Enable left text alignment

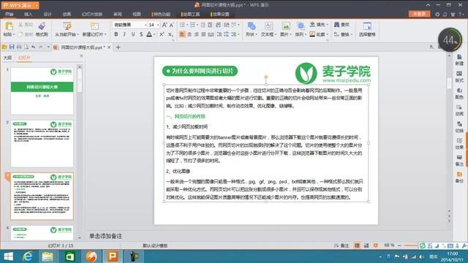[182, 34]
